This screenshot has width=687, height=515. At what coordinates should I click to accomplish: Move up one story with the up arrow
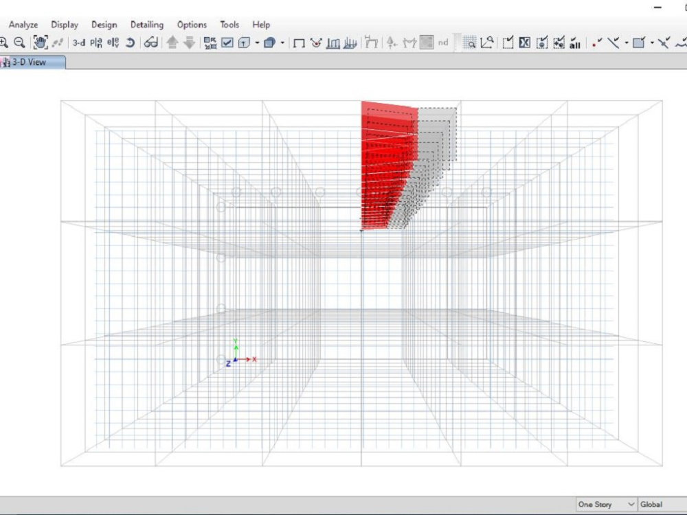(x=171, y=43)
